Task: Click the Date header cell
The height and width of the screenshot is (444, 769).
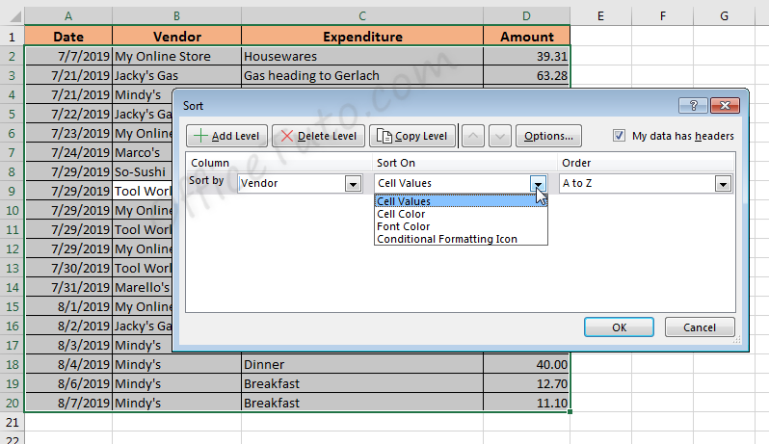Action: (x=68, y=37)
